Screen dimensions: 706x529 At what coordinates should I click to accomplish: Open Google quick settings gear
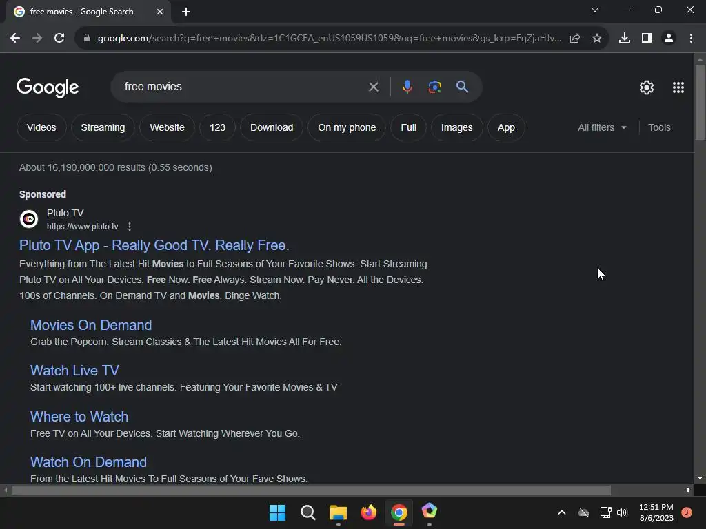(647, 87)
